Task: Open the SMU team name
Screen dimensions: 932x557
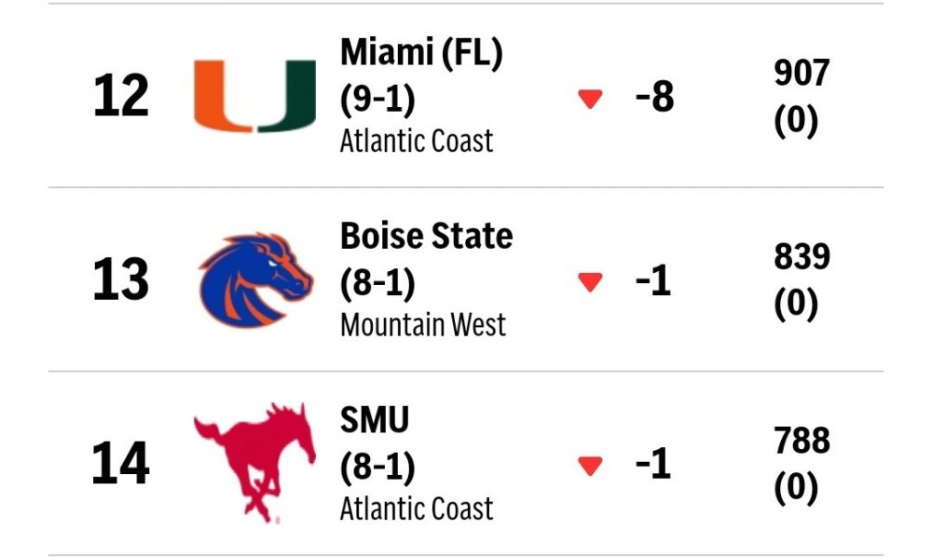Action: tap(375, 420)
